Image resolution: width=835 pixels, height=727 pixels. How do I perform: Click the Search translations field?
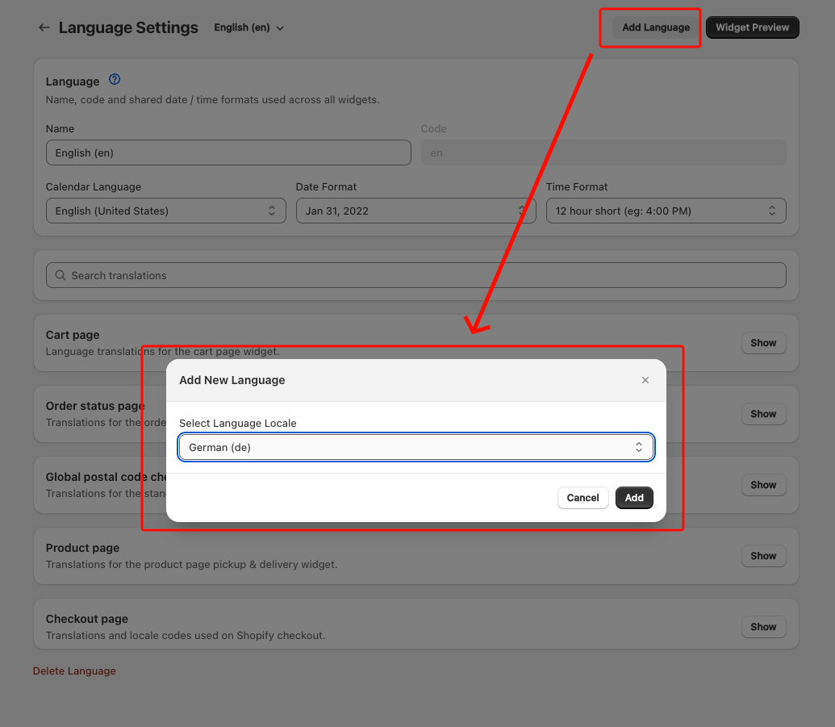click(416, 275)
